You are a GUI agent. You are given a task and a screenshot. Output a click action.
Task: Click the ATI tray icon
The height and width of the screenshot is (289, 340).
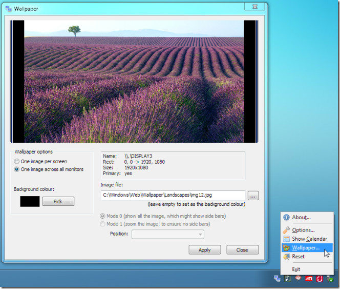point(309,279)
